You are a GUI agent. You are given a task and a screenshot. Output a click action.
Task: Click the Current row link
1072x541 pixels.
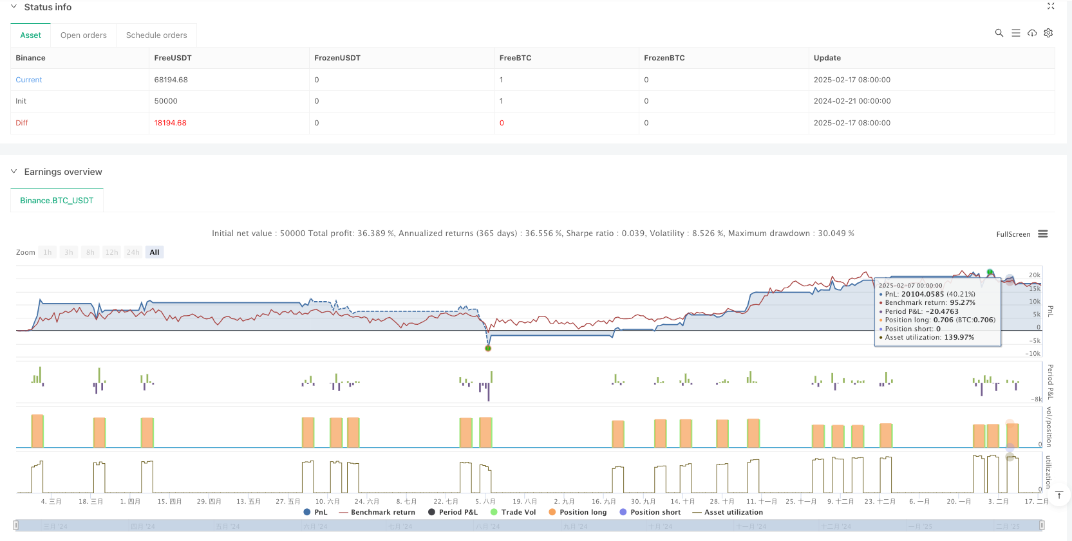click(x=29, y=80)
